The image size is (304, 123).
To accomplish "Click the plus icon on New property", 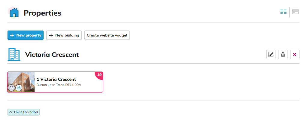I will click(x=12, y=35).
